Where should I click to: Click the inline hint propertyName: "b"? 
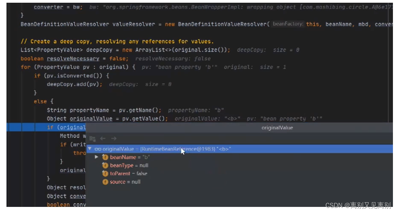point(196,110)
